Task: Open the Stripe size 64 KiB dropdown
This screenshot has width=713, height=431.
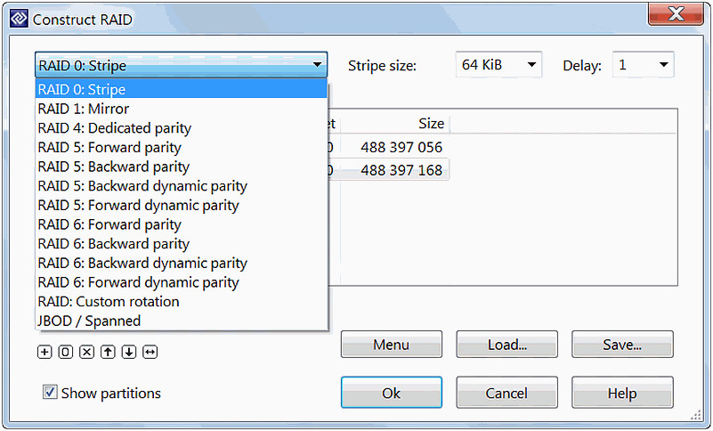Action: point(498,65)
